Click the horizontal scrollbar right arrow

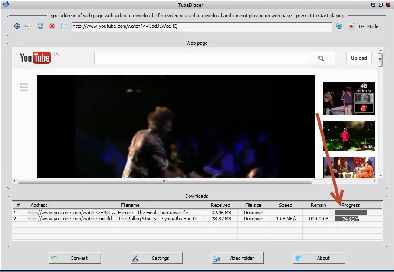pyautogui.click(x=374, y=181)
